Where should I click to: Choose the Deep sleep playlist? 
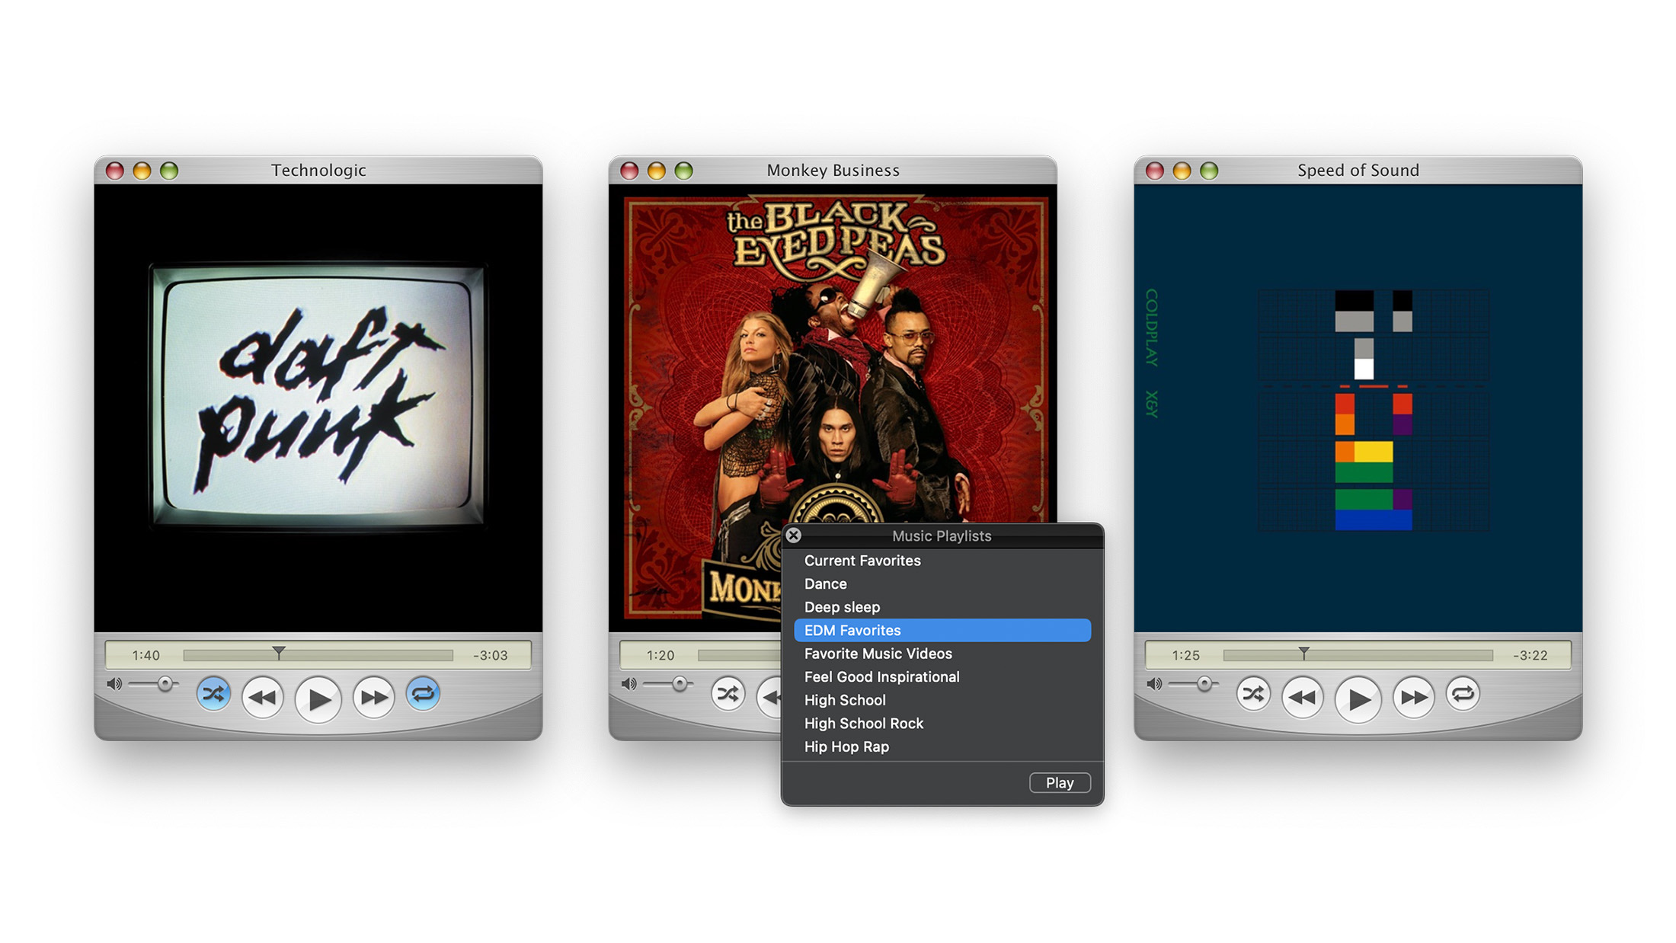pos(942,607)
